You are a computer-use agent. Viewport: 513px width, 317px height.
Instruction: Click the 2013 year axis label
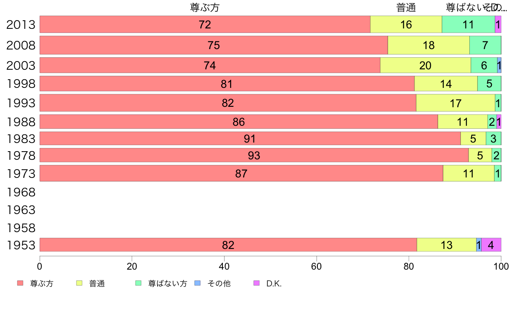(21, 25)
